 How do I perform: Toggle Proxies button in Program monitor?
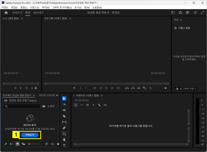(x=150, y=88)
